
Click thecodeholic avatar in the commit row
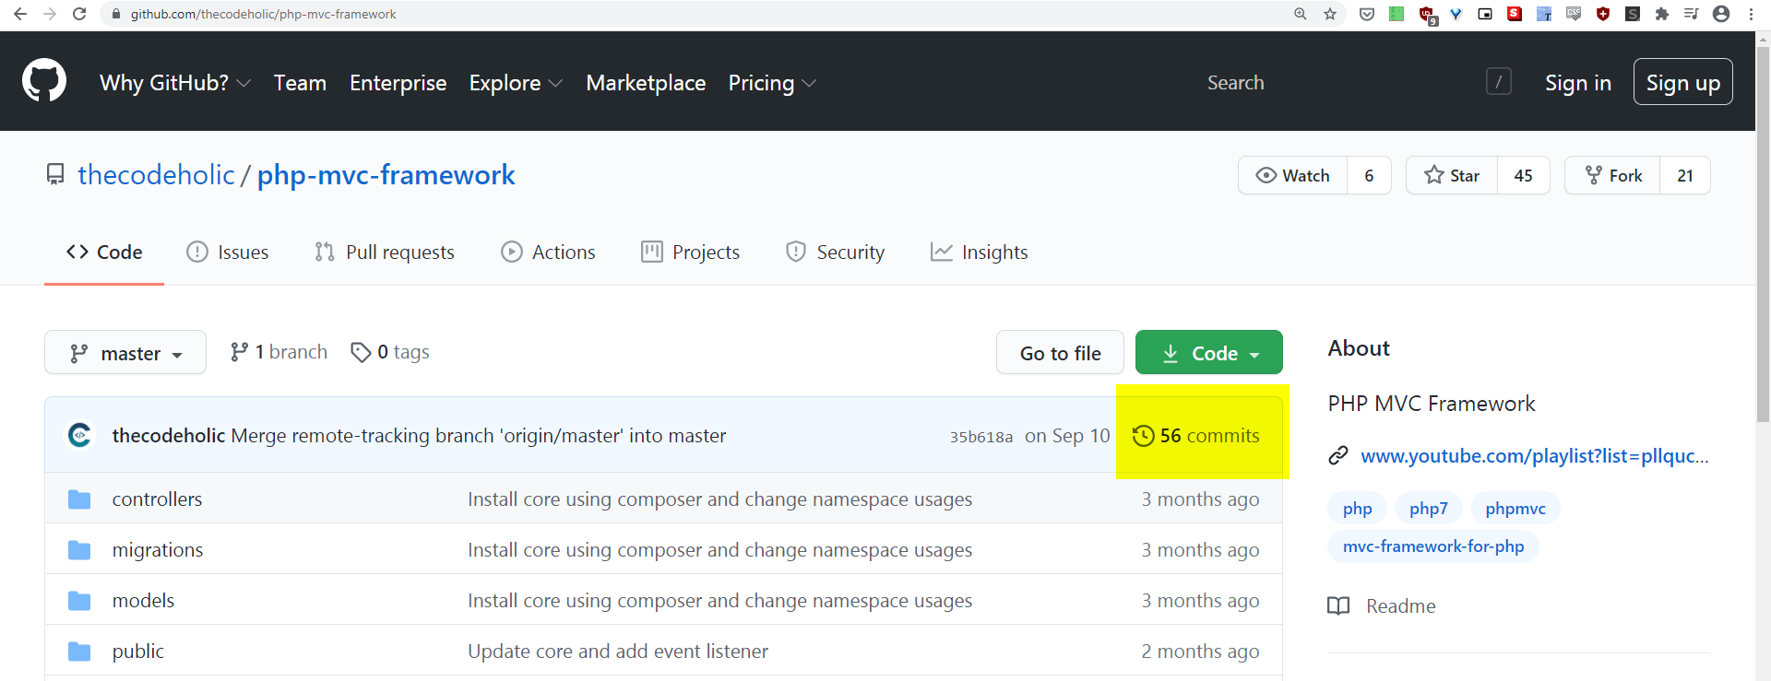tap(80, 435)
